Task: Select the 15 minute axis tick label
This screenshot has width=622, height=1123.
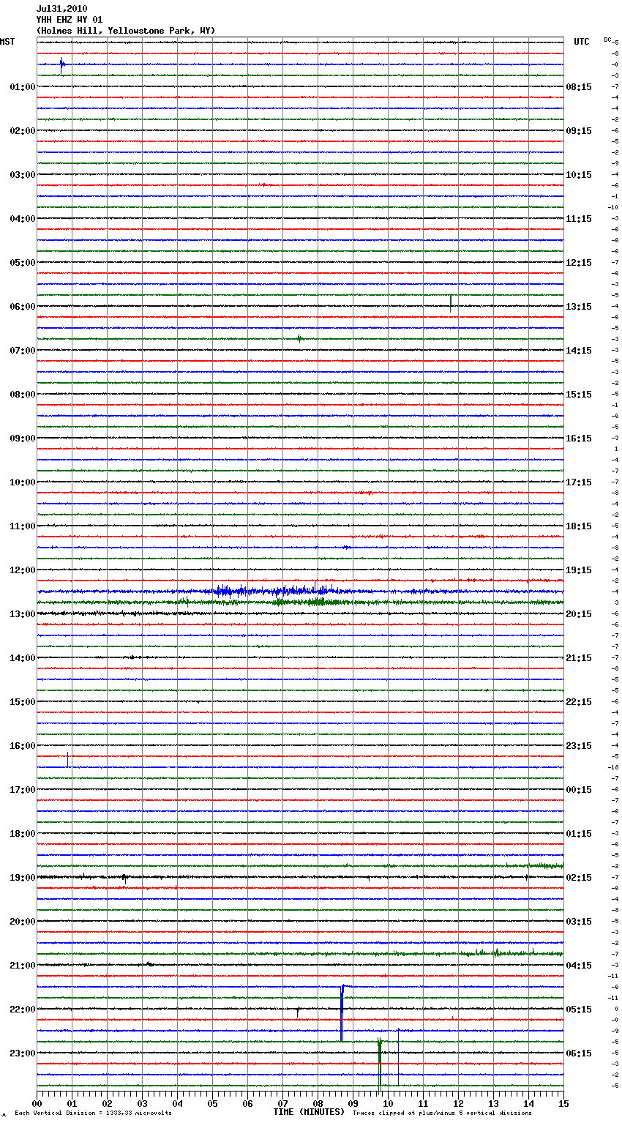Action: [x=563, y=1103]
